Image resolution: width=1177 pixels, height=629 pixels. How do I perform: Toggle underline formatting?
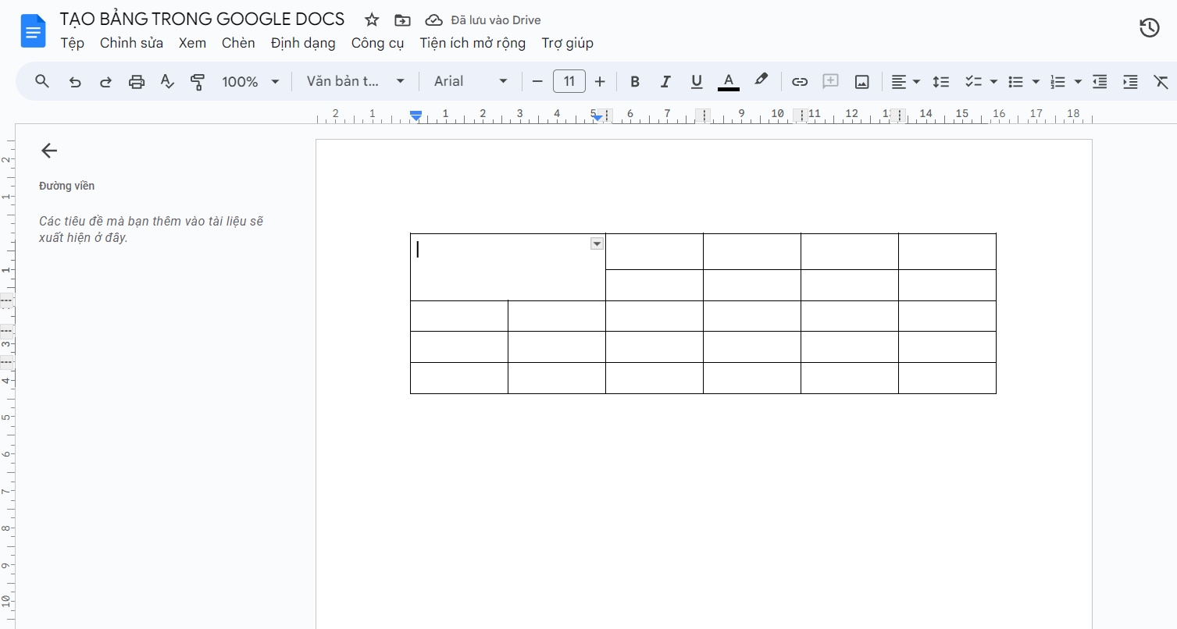[x=695, y=81]
